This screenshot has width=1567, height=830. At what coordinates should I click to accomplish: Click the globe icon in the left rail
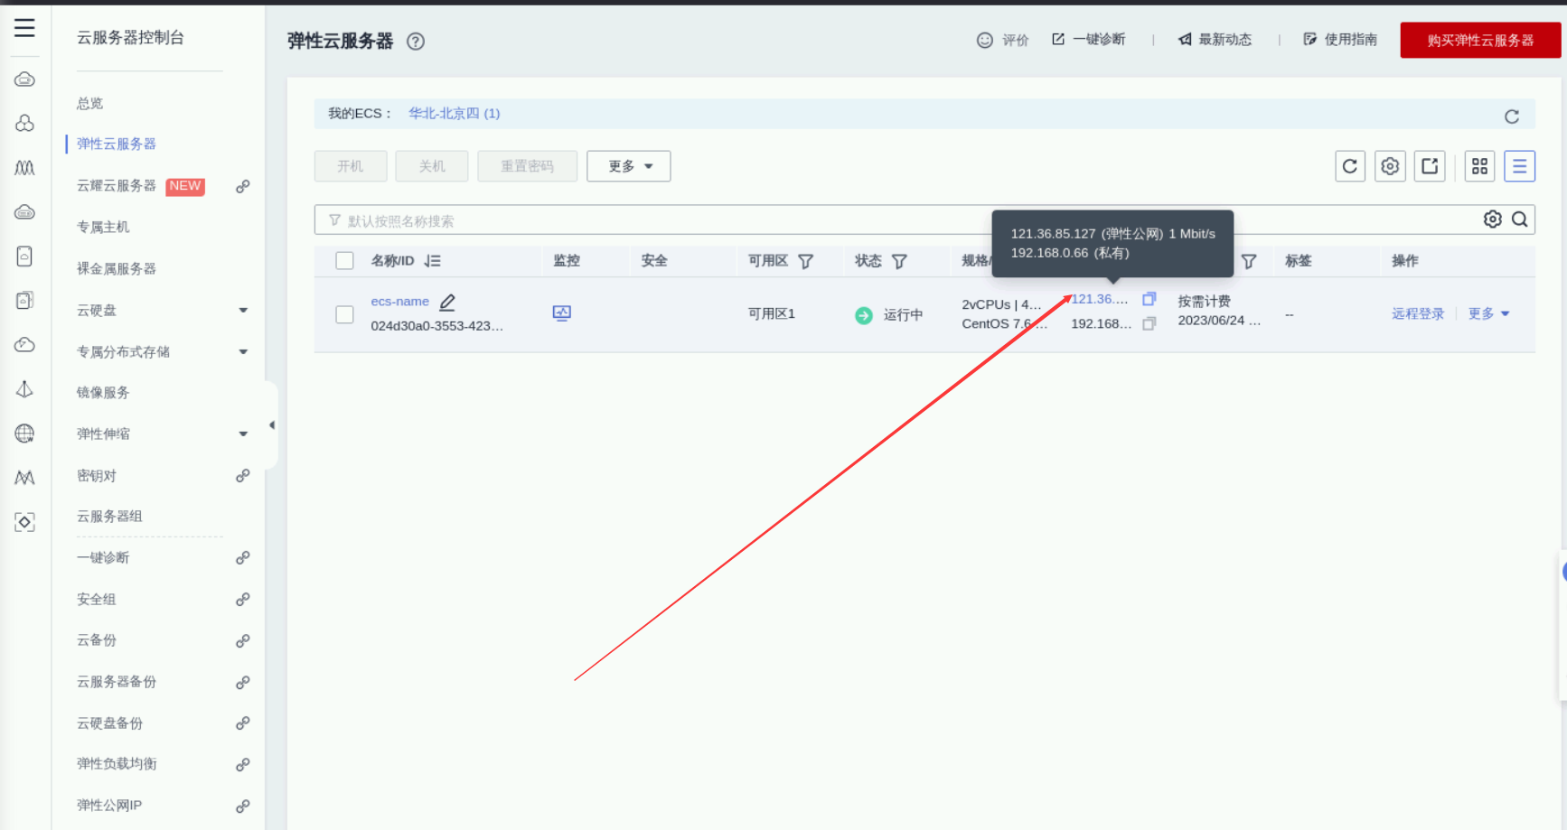click(x=24, y=434)
